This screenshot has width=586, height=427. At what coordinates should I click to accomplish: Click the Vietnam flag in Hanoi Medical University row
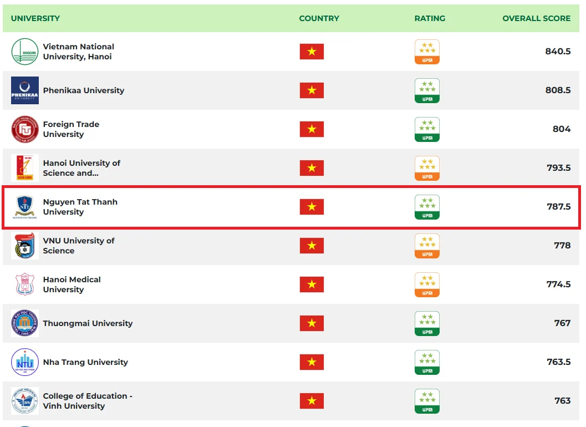tap(312, 284)
